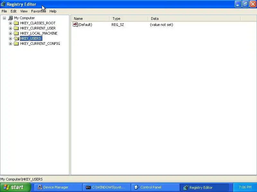
Task: Click the REG_SZ type cell
Action: click(118, 25)
